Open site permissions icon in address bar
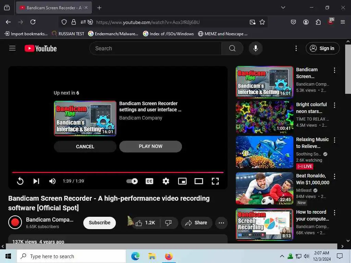This screenshot has height=263, width=351. tap(83, 22)
